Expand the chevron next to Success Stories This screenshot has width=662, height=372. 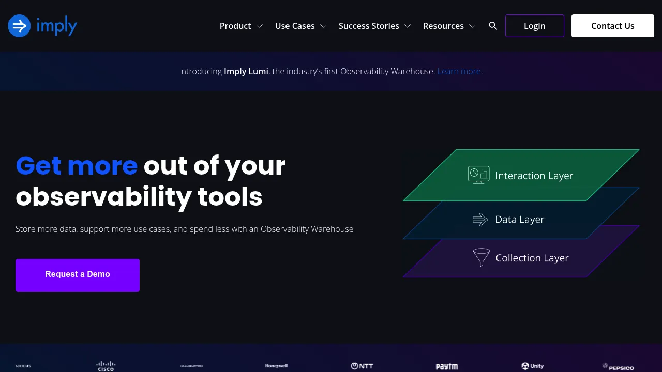(x=408, y=26)
